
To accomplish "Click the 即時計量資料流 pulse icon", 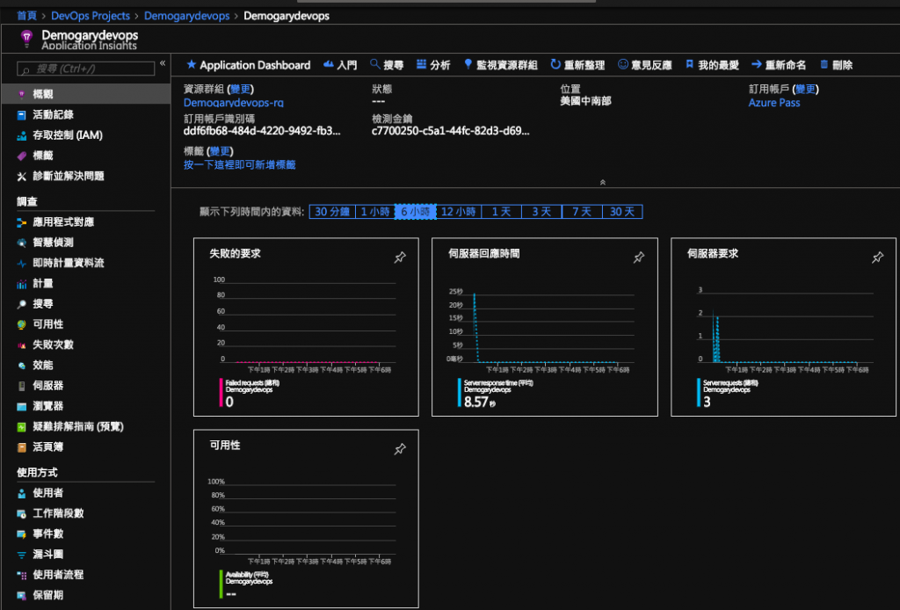I will 21,264.
